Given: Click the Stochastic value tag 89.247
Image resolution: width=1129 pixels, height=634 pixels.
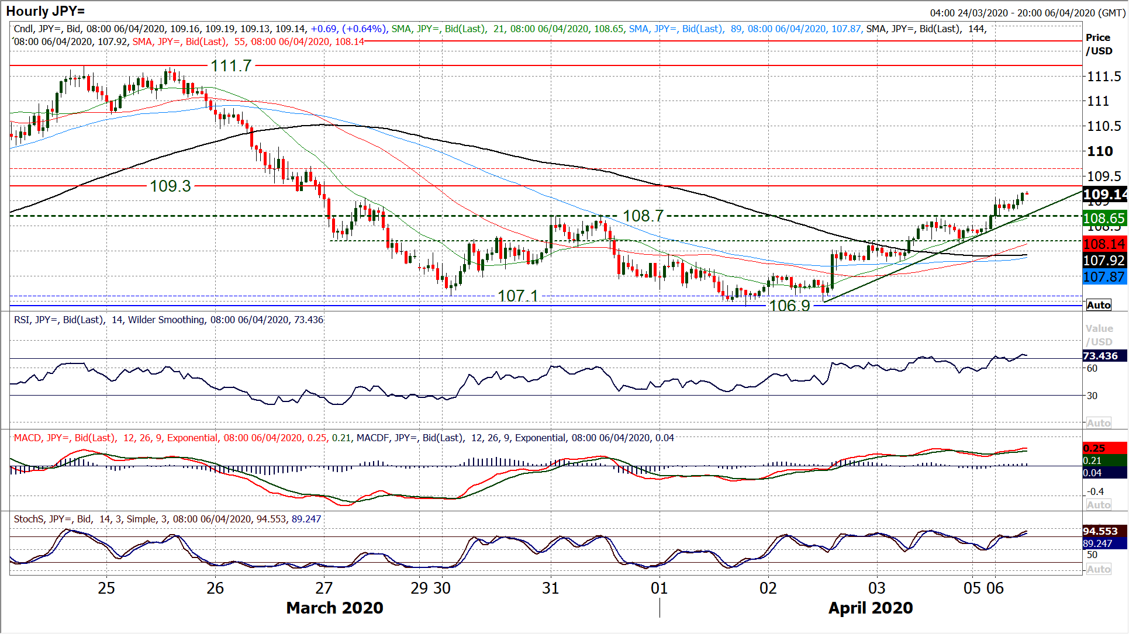Looking at the screenshot, I should [1104, 543].
